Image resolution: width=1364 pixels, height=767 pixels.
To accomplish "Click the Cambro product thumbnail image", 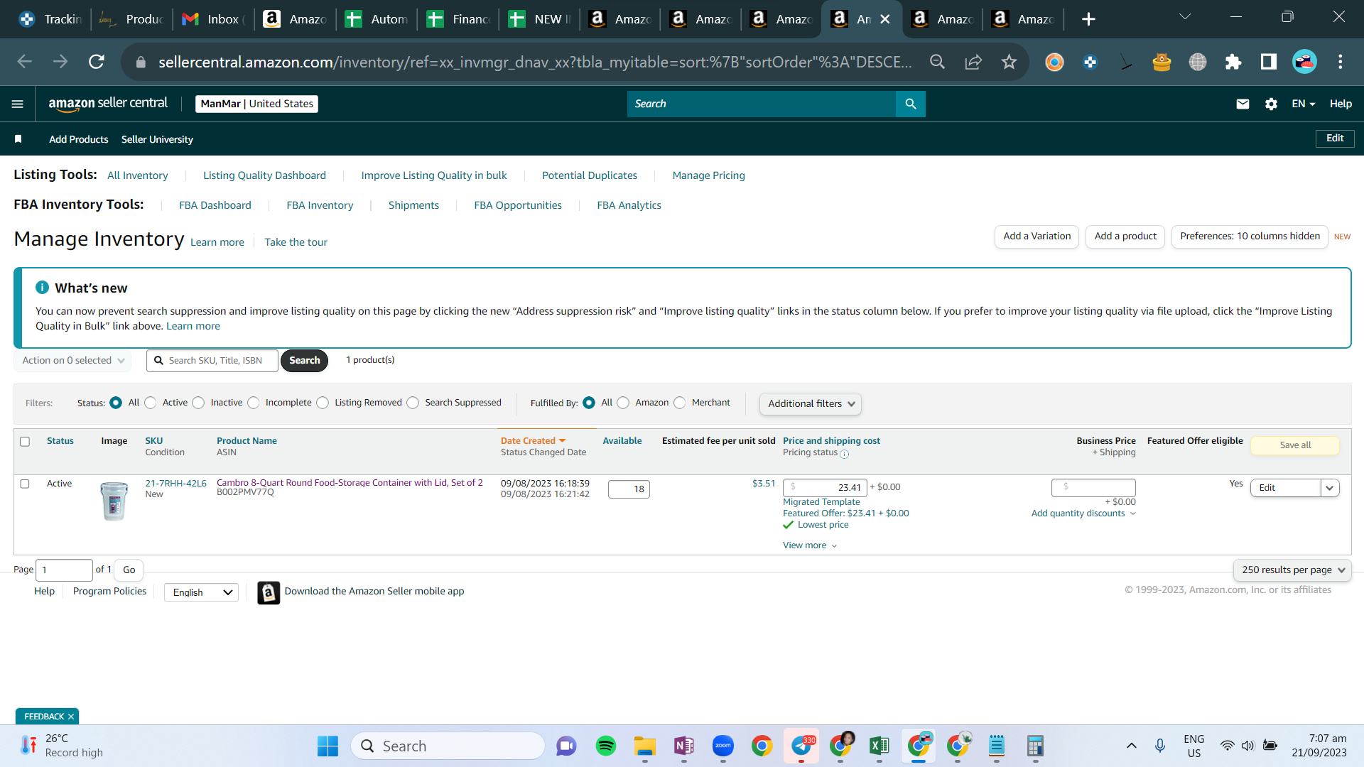I will (114, 501).
